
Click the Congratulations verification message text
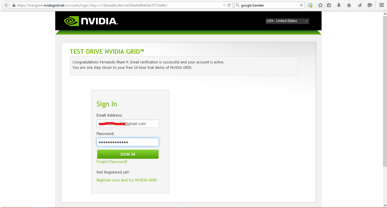click(x=148, y=65)
